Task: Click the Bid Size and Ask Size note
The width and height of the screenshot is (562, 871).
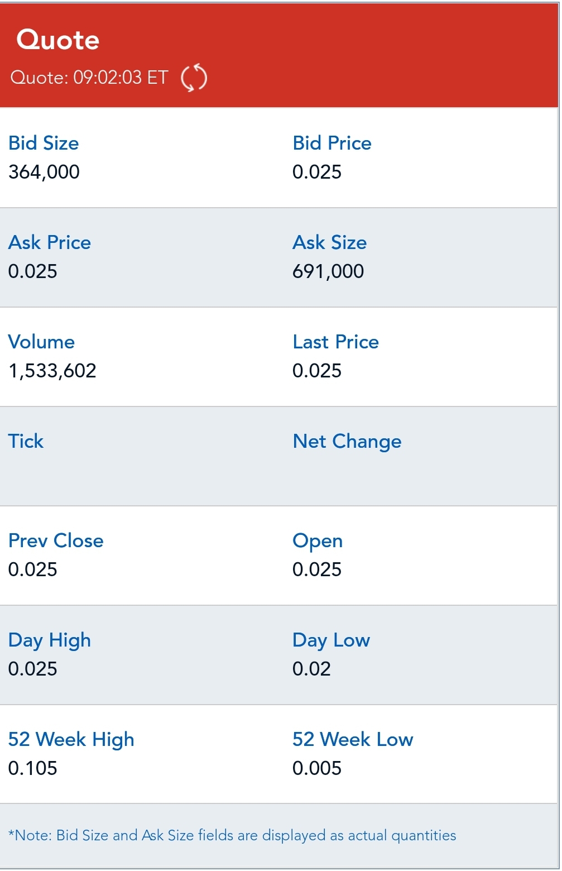Action: [232, 836]
